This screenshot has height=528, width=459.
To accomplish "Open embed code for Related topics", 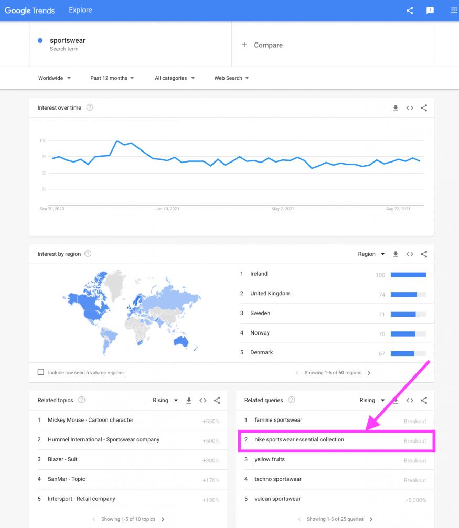I will pos(203,400).
